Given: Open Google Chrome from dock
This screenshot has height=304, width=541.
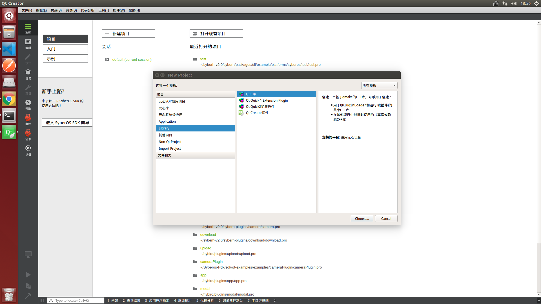Looking at the screenshot, I should pos(9,99).
